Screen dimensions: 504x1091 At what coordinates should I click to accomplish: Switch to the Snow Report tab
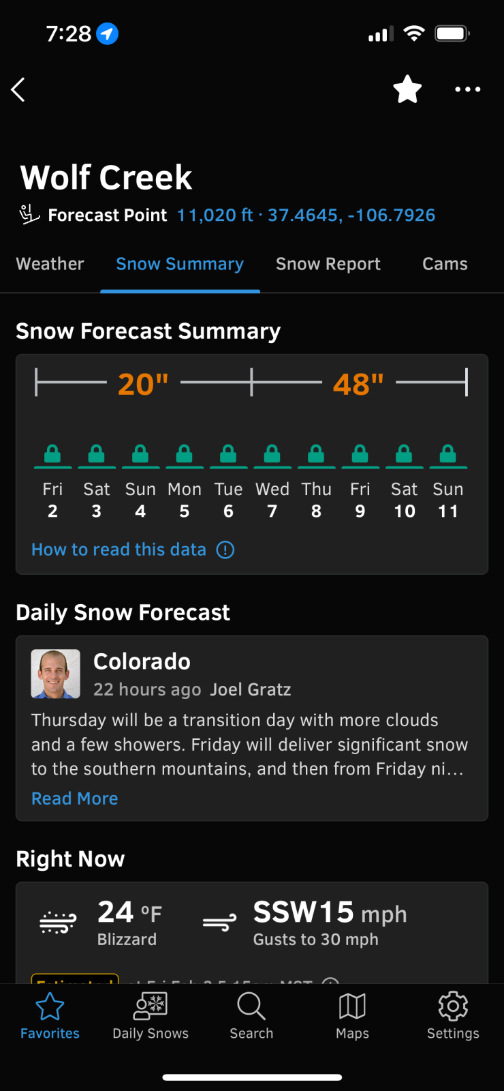tap(328, 265)
